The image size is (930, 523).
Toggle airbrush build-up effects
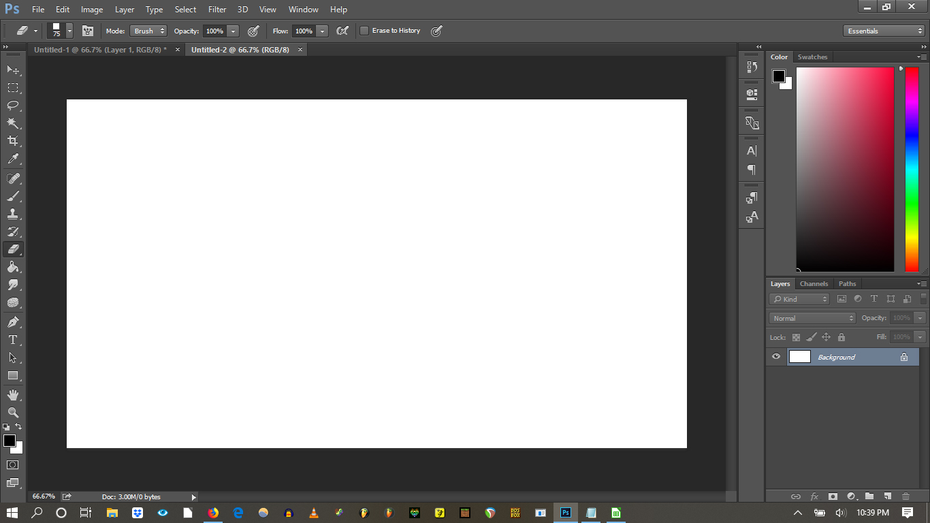tap(342, 31)
